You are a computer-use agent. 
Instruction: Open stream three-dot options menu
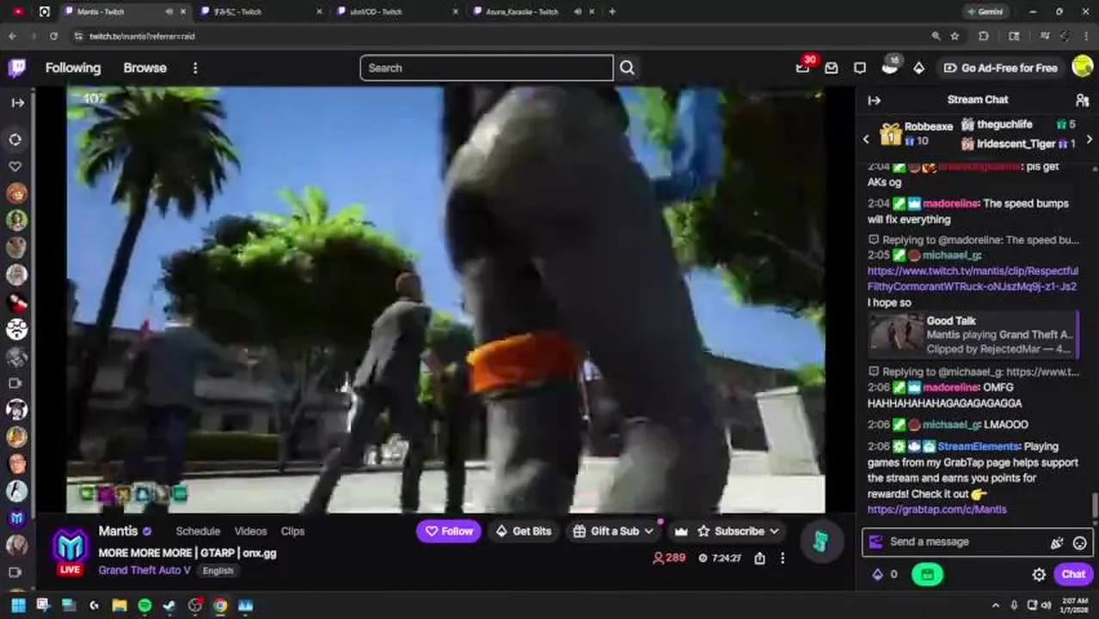coord(782,558)
